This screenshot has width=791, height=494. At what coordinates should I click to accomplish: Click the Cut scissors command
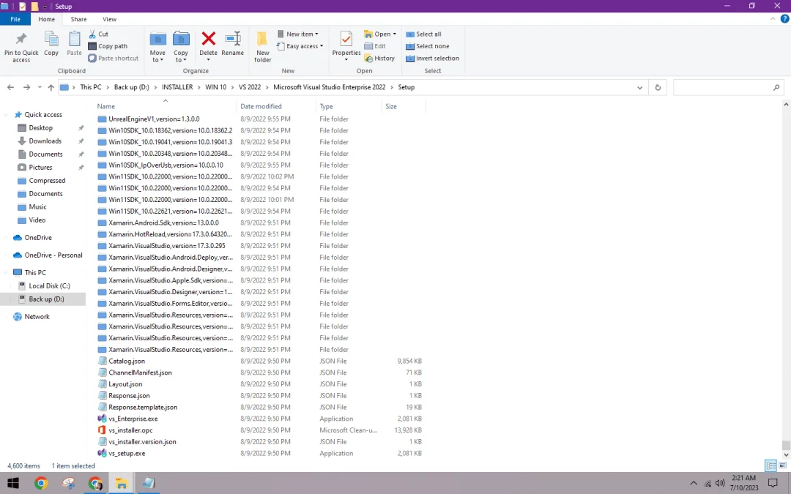98,34
